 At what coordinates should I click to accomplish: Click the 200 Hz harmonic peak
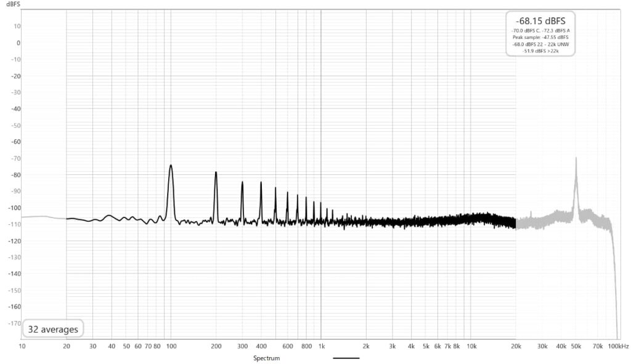(216, 173)
